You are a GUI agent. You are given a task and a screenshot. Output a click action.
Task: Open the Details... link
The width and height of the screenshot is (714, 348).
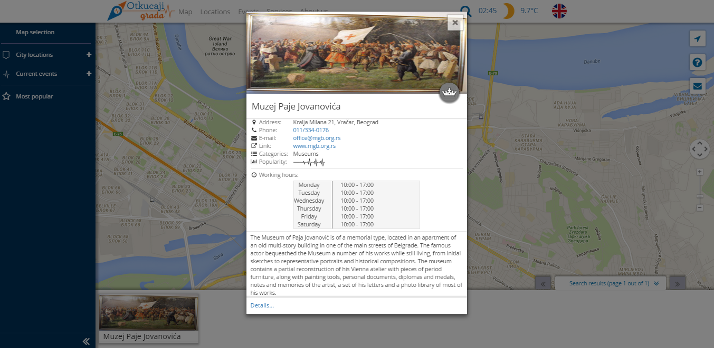262,305
